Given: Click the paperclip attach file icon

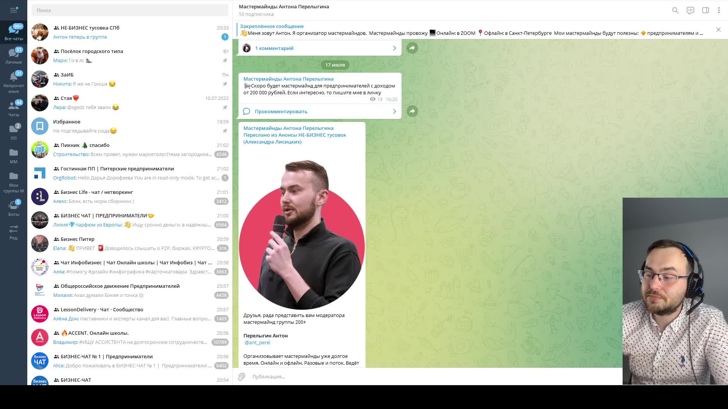Looking at the screenshot, I should click(x=242, y=376).
